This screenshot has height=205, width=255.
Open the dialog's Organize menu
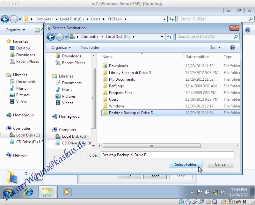(x=61, y=48)
